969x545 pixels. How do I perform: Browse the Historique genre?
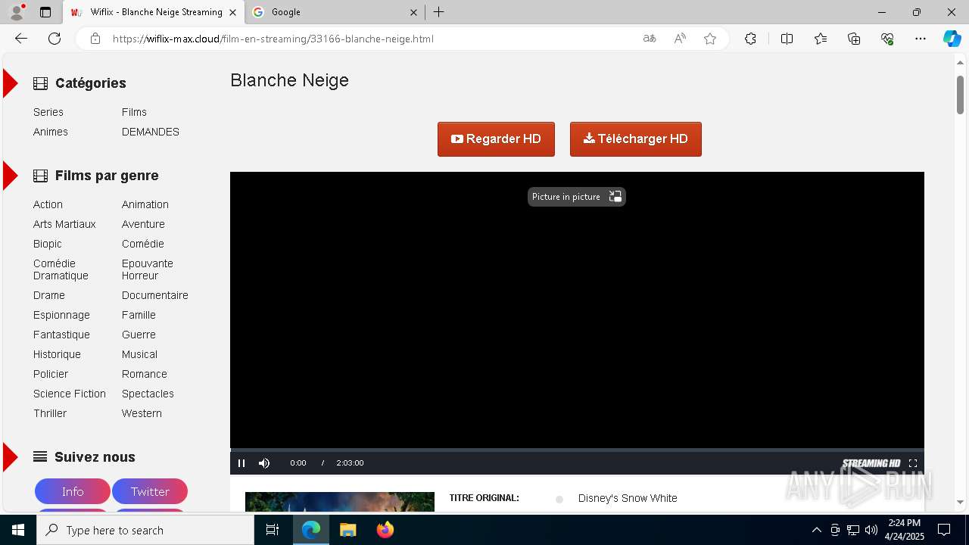[57, 354]
